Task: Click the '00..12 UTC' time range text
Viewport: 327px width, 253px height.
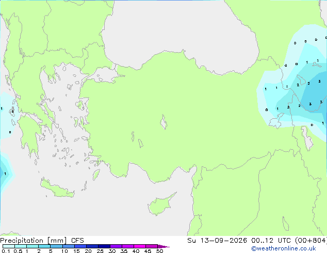Action: click(271, 241)
